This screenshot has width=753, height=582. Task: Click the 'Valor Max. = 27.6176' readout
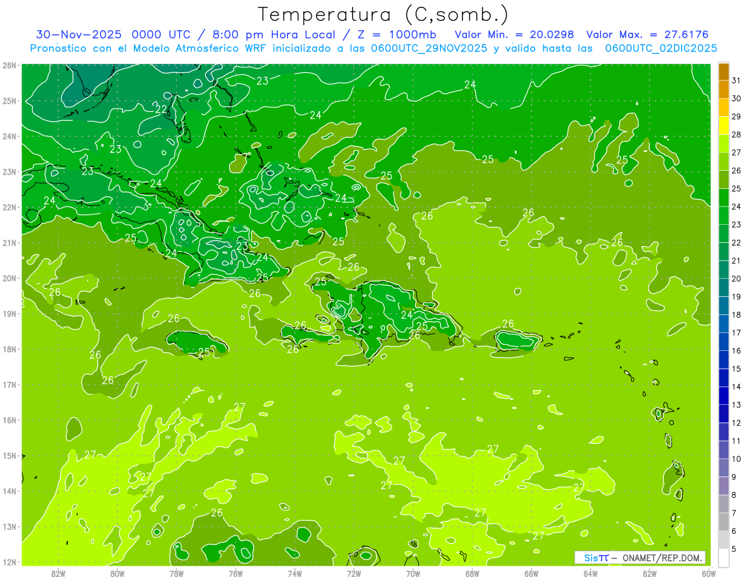[x=647, y=35]
